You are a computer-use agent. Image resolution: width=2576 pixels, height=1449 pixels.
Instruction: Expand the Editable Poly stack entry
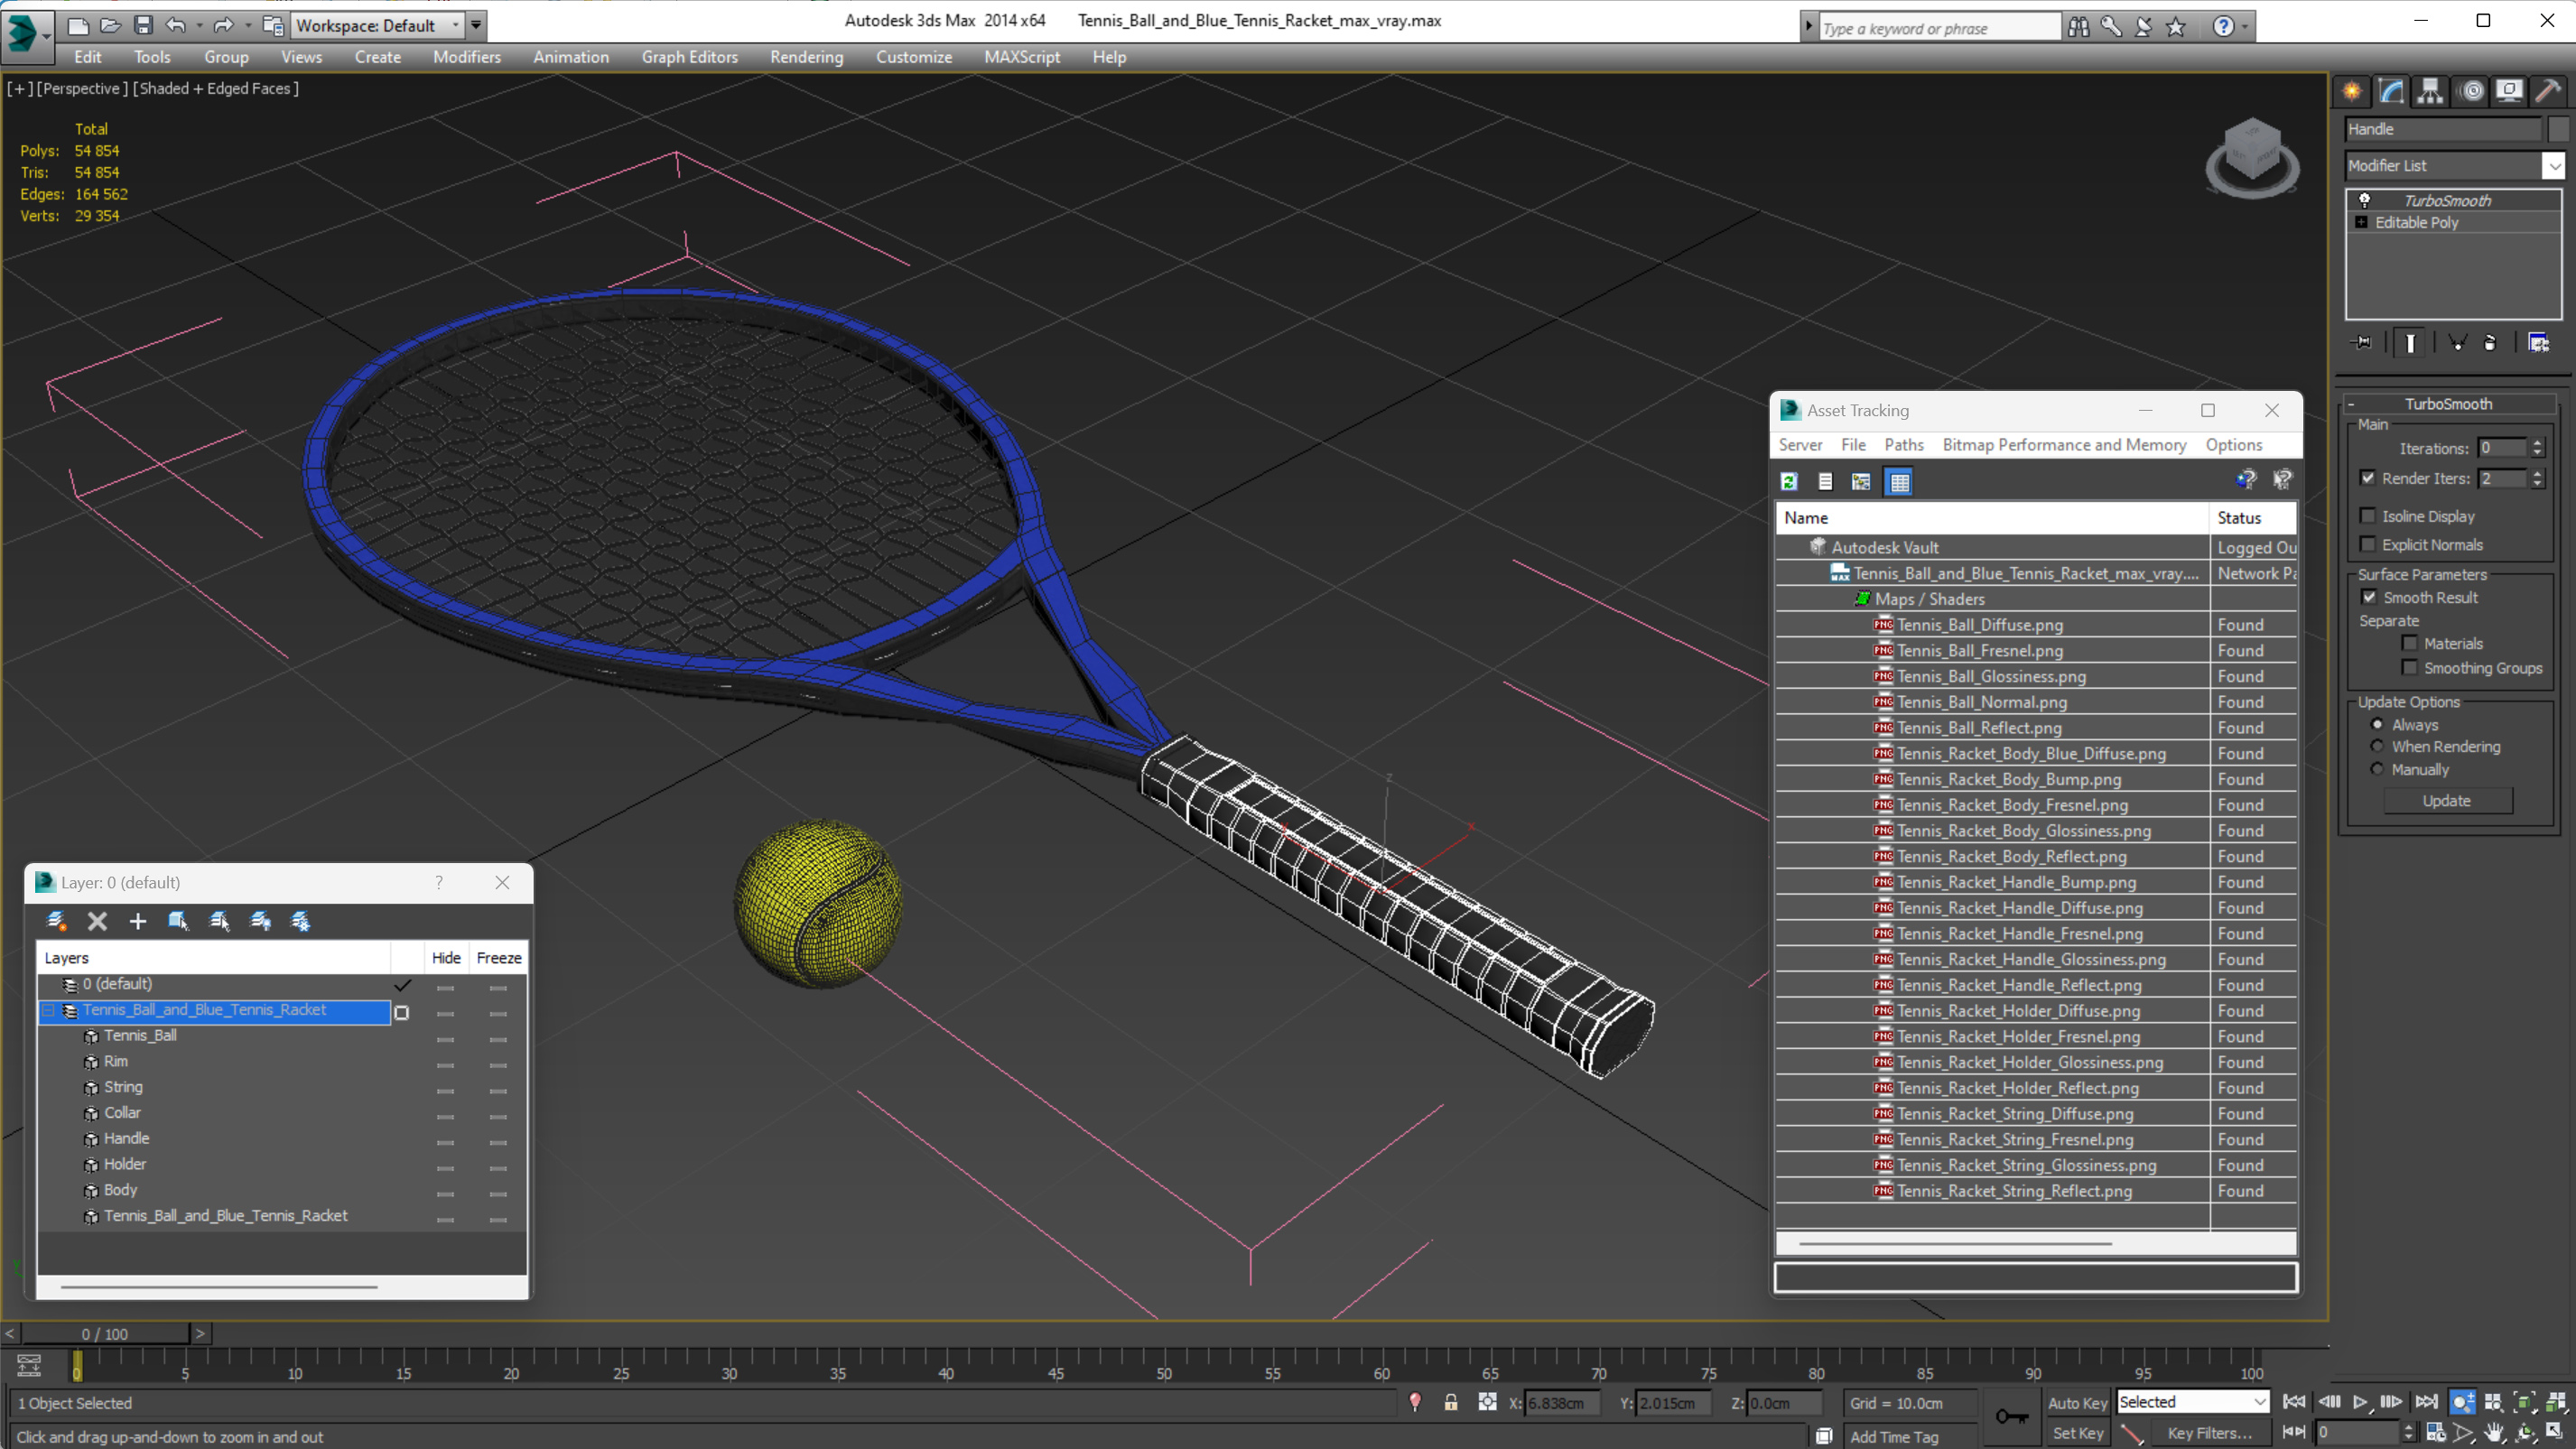[x=2361, y=222]
